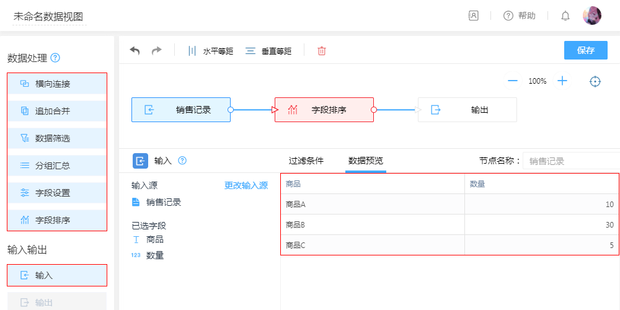Zoom in with the plus icon
620x310 pixels.
tap(562, 81)
